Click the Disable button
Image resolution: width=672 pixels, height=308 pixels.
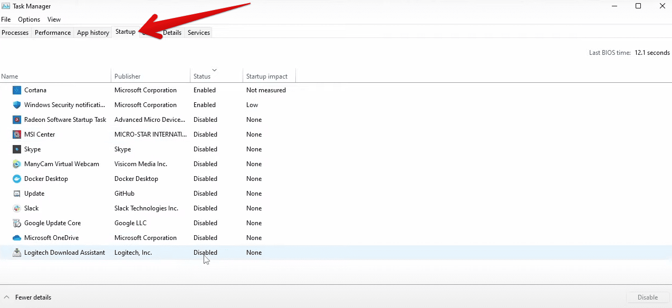coord(647,297)
